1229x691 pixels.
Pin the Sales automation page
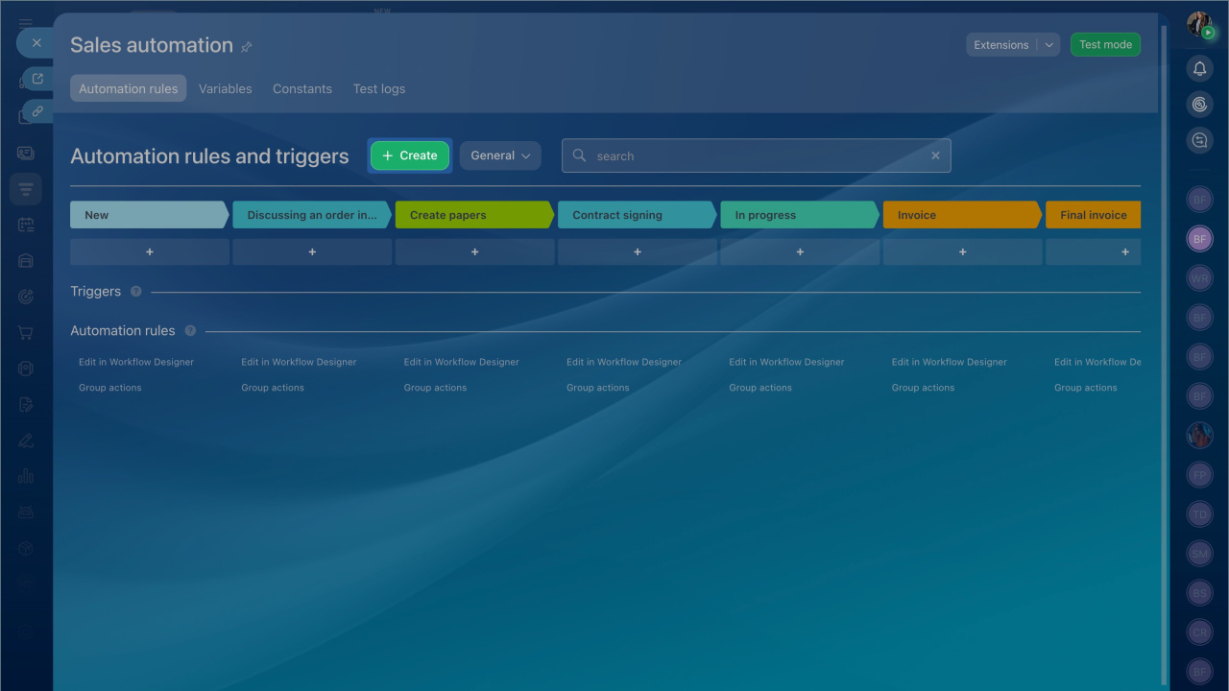pos(247,47)
